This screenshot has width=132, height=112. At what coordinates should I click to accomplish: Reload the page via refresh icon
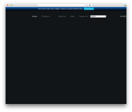pos(86,5)
